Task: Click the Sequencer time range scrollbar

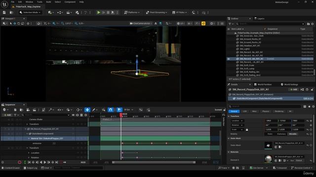Action: (x=154, y=162)
